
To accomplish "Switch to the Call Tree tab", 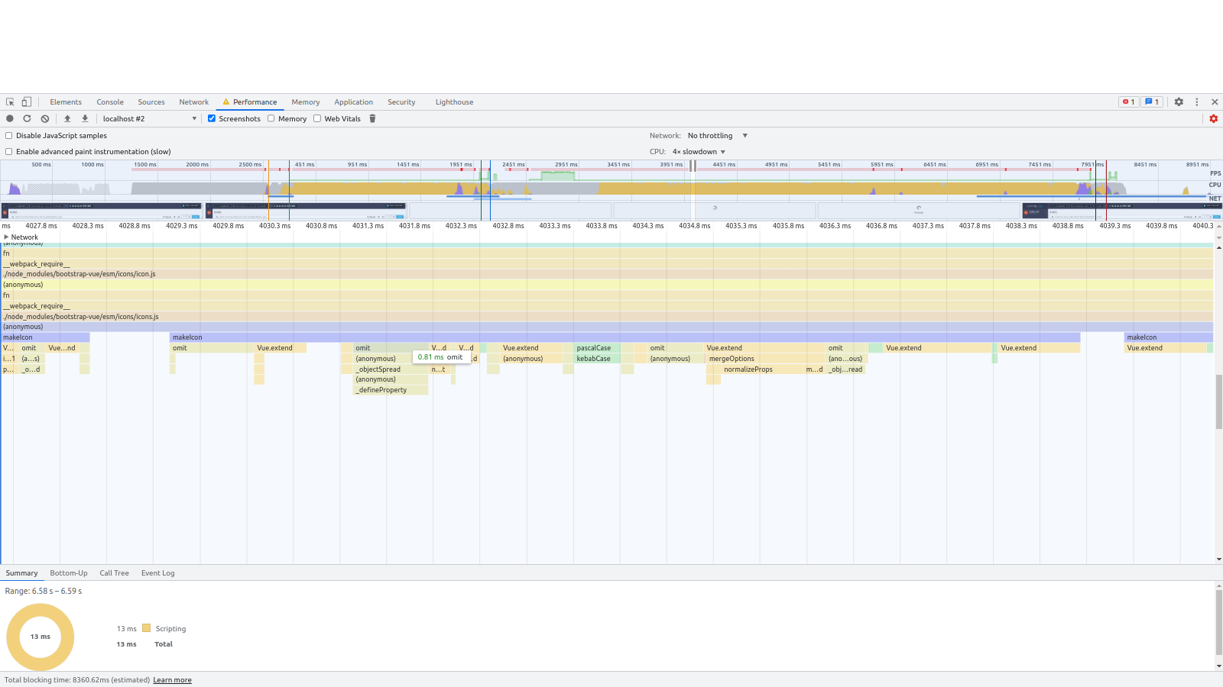I will click(115, 573).
